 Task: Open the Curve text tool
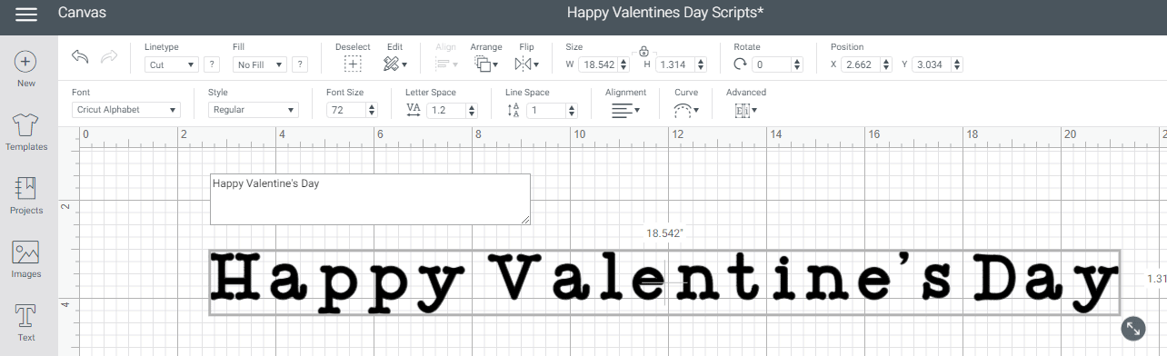tap(686, 110)
